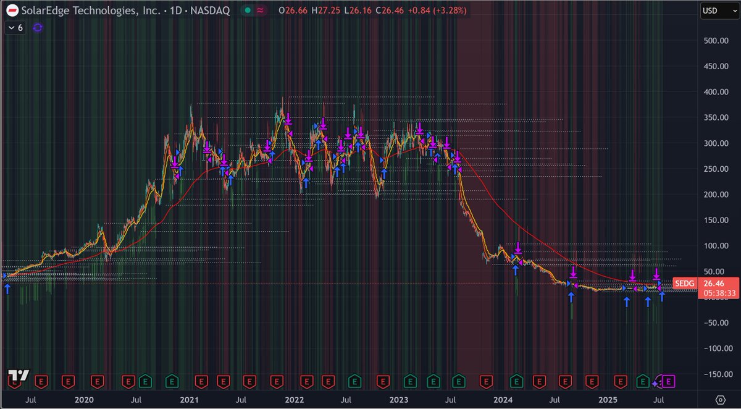Screen dimensions: 741x409
Task: Click the open value O26.66
Action: click(x=294, y=11)
